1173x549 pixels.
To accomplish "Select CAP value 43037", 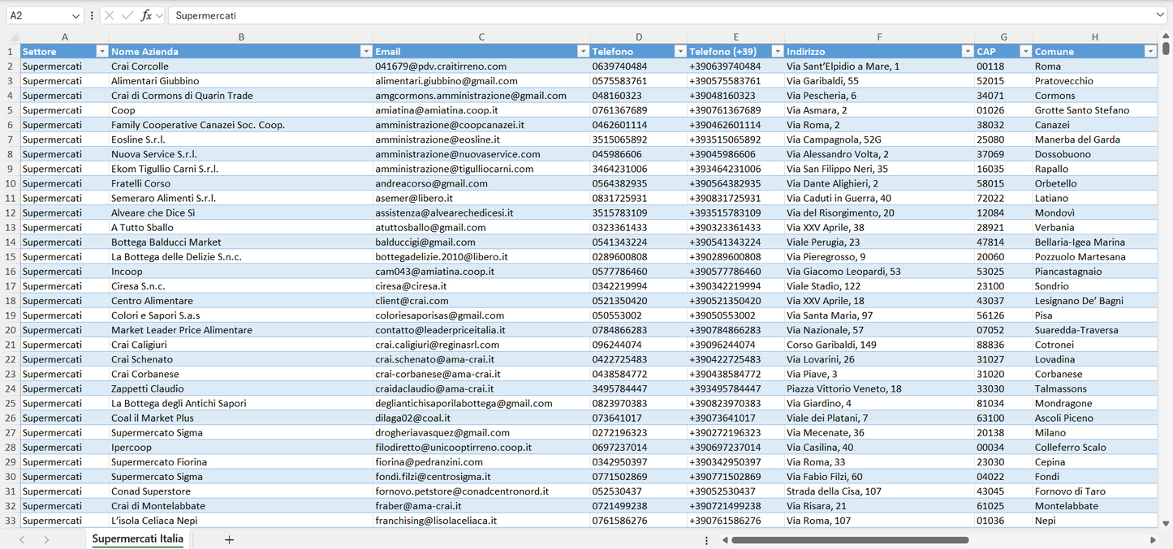I will coord(1003,301).
